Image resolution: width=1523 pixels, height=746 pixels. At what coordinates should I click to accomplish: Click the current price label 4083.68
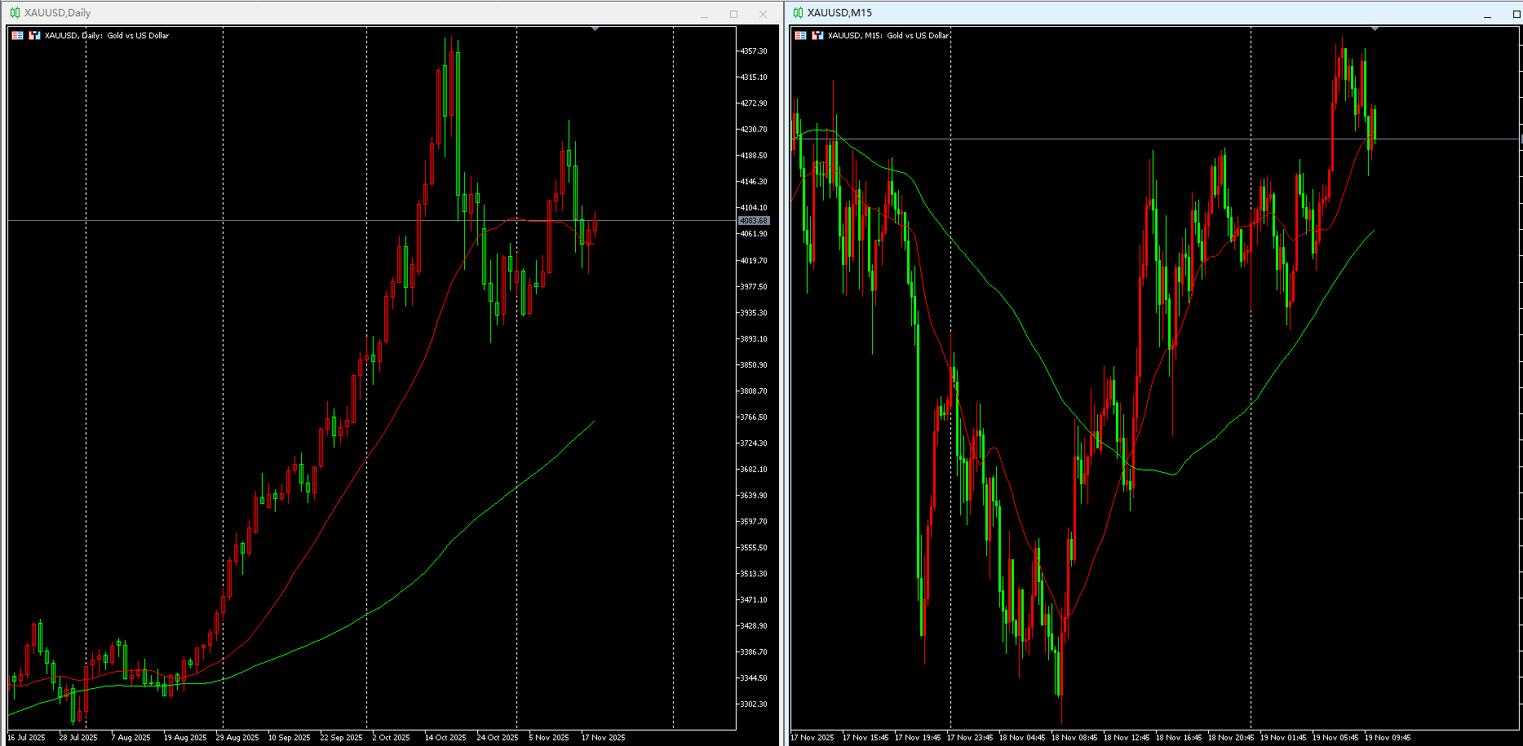click(x=754, y=221)
